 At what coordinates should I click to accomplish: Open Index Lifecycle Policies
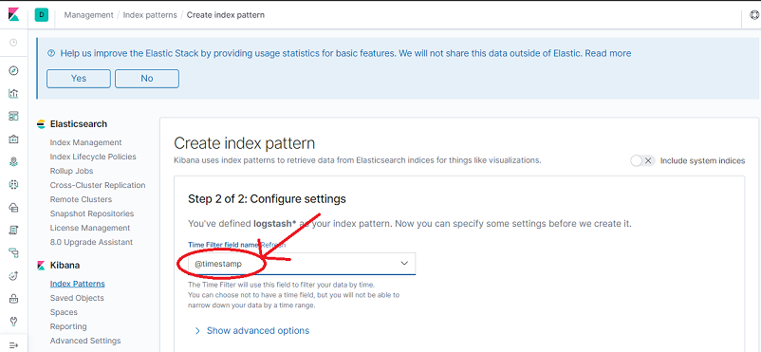tap(93, 157)
